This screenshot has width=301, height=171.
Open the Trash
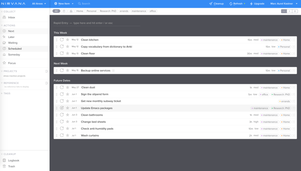pos(11,166)
